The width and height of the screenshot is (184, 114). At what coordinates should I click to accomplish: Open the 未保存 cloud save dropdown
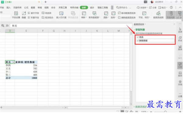click(142, 8)
